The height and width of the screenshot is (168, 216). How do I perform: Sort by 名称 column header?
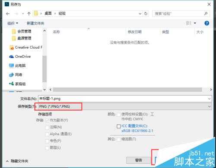tap(56, 32)
